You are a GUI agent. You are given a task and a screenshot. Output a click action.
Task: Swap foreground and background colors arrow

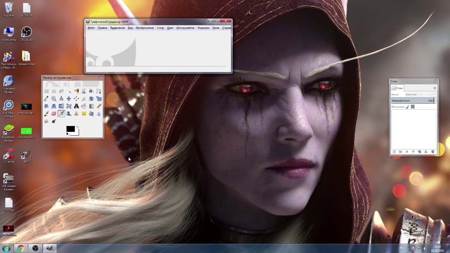pos(77,127)
